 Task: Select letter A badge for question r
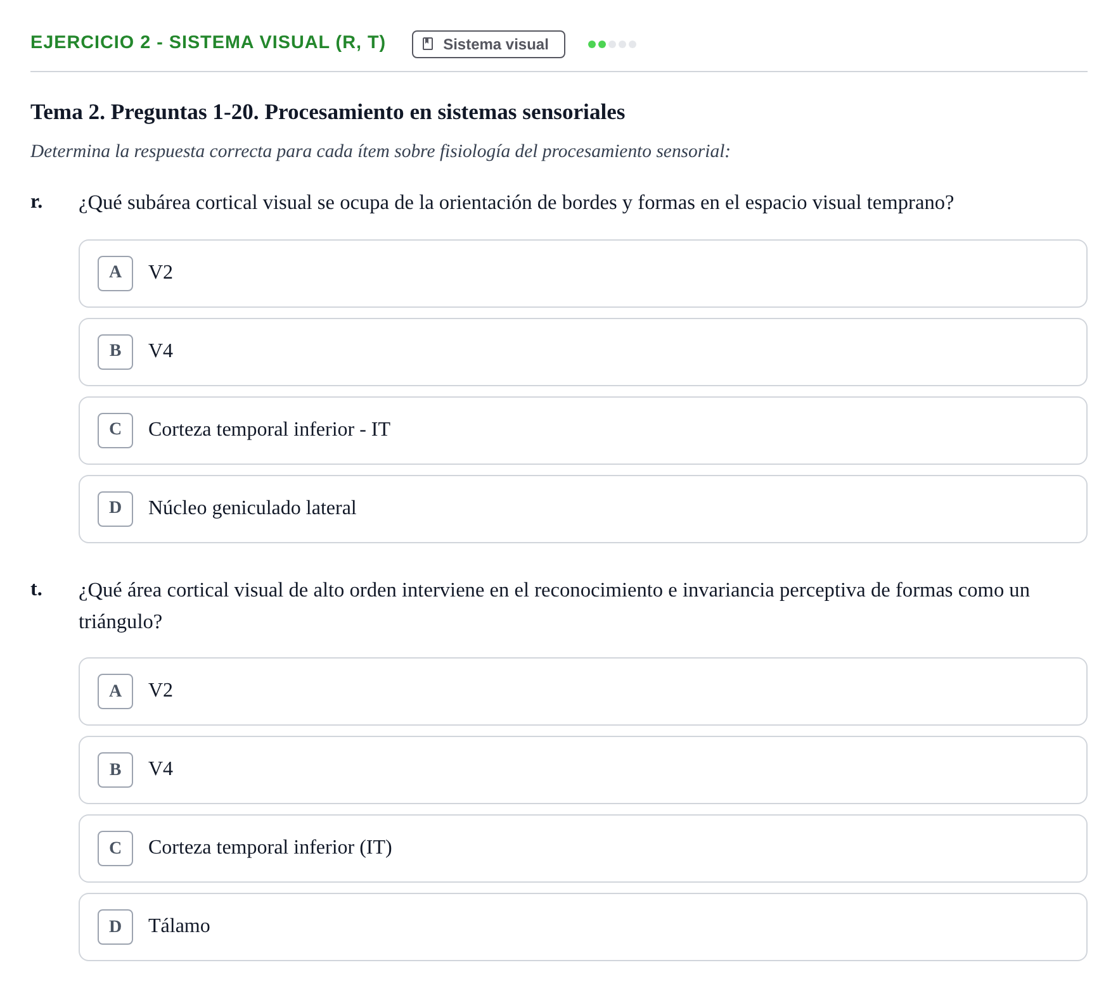coord(115,274)
